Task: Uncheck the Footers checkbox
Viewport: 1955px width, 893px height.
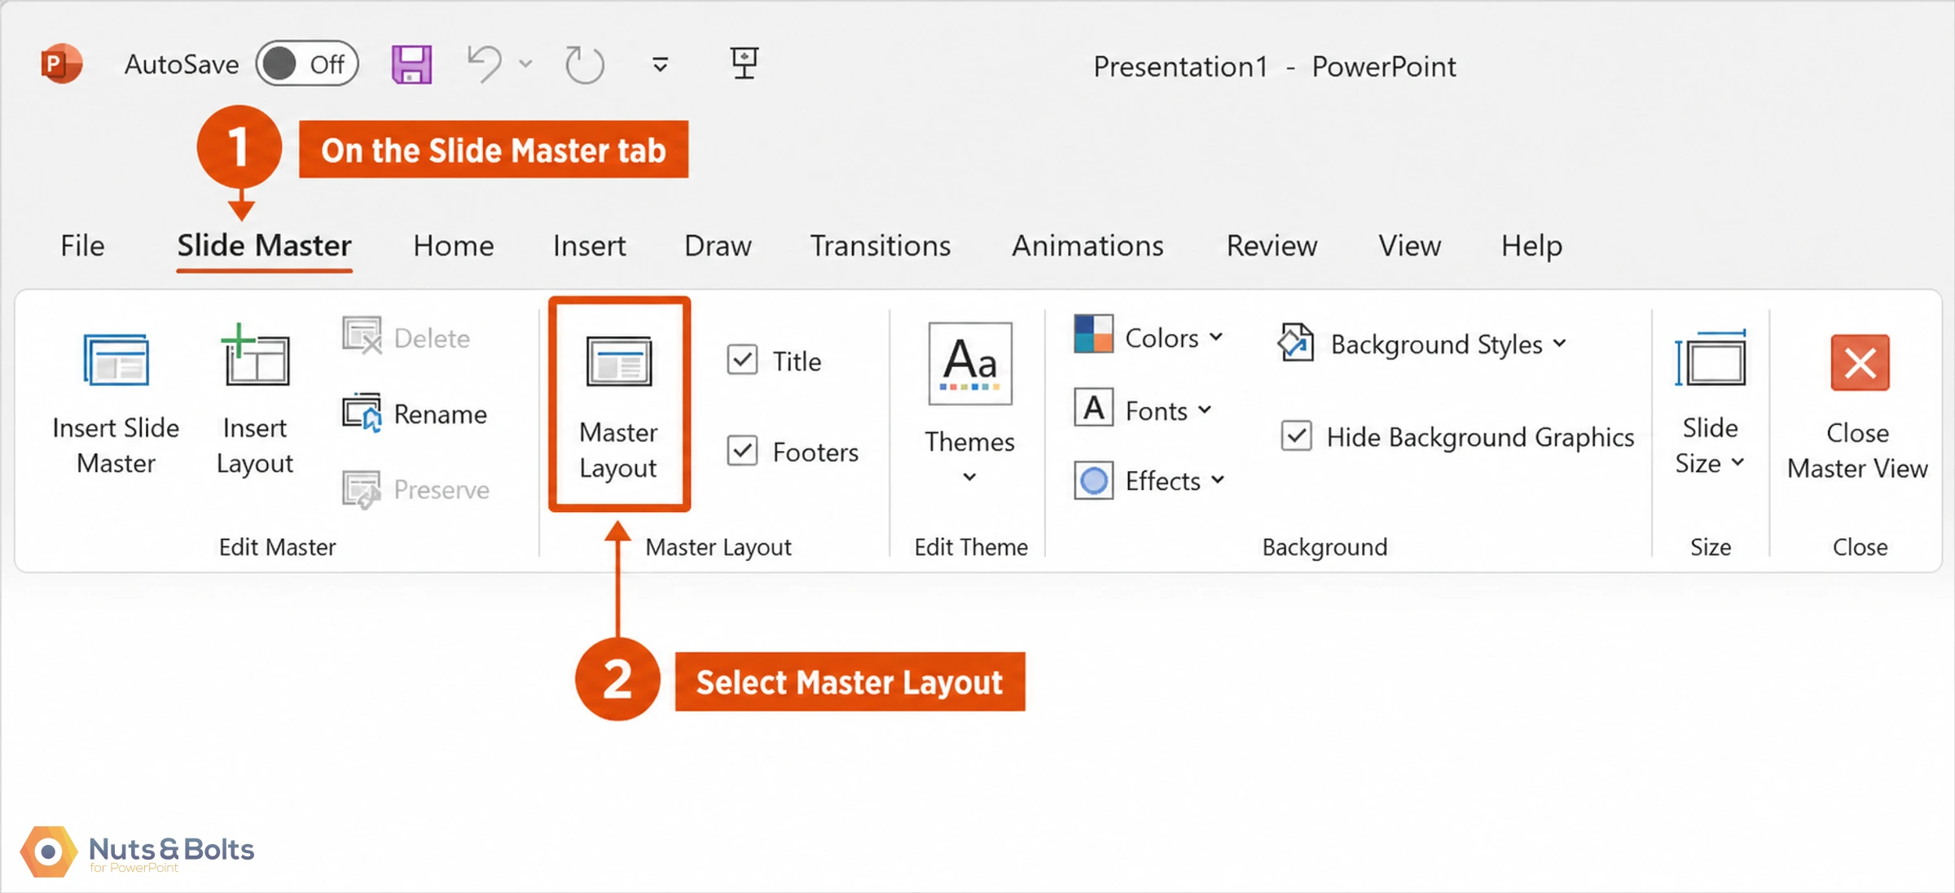Action: point(742,450)
